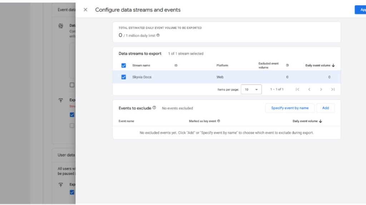The width and height of the screenshot is (366, 205).
Task: Click the '1 – 1 of 1' pagination text
Action: coord(277,89)
